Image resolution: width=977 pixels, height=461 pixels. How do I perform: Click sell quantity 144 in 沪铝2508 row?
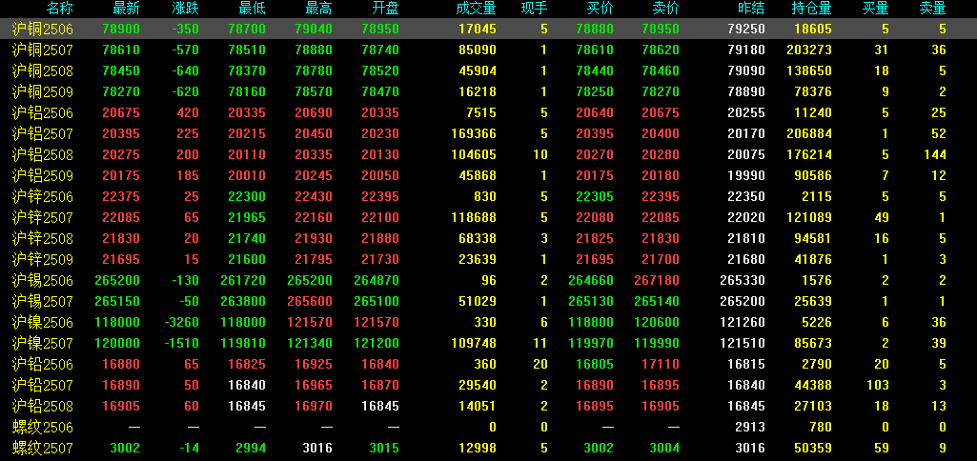(936, 154)
